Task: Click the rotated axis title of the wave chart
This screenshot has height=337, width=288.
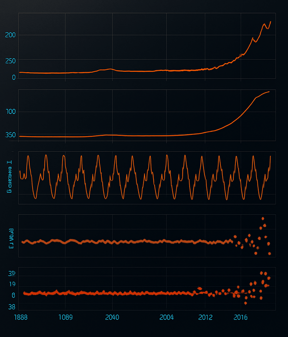Action: click(9, 177)
